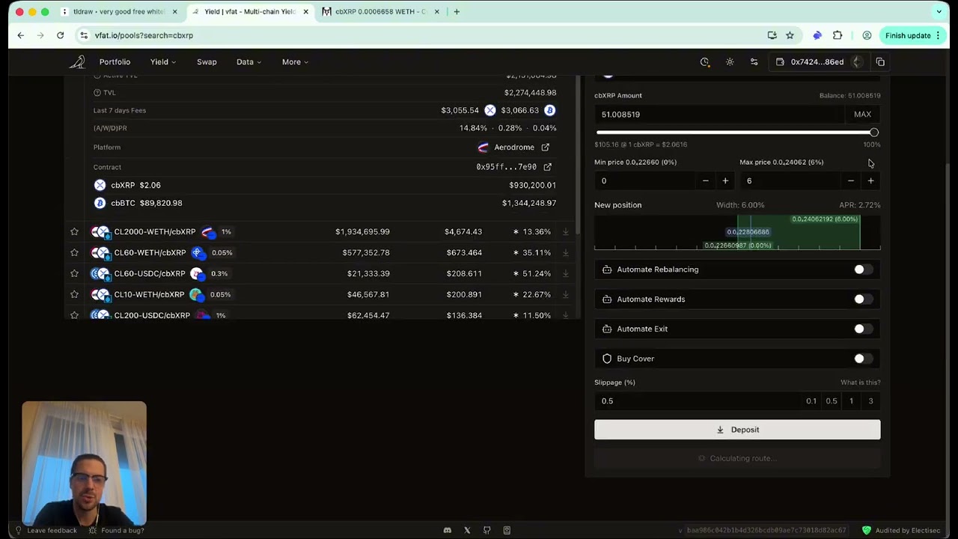Switch to the tldraw browser tab

pyautogui.click(x=118, y=12)
